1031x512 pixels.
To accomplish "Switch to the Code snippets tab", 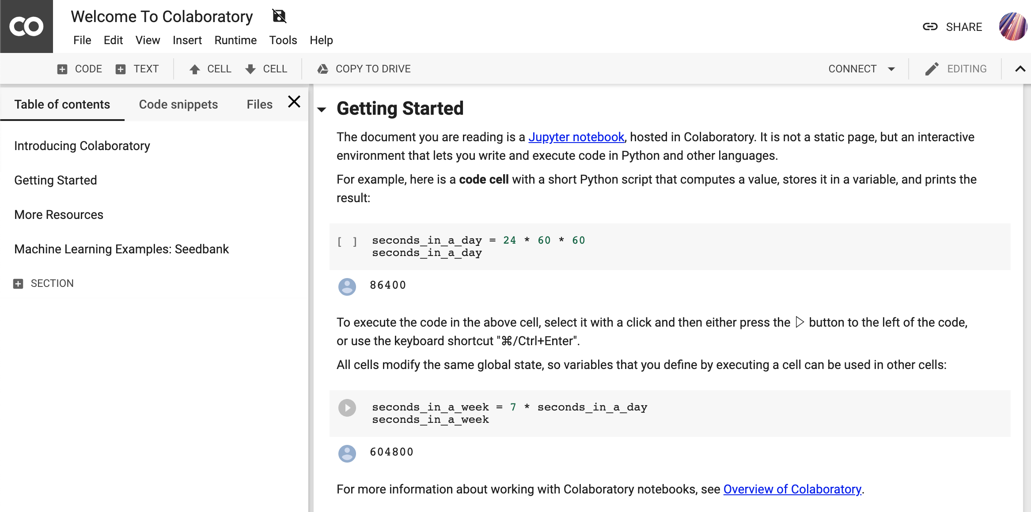I will [178, 104].
